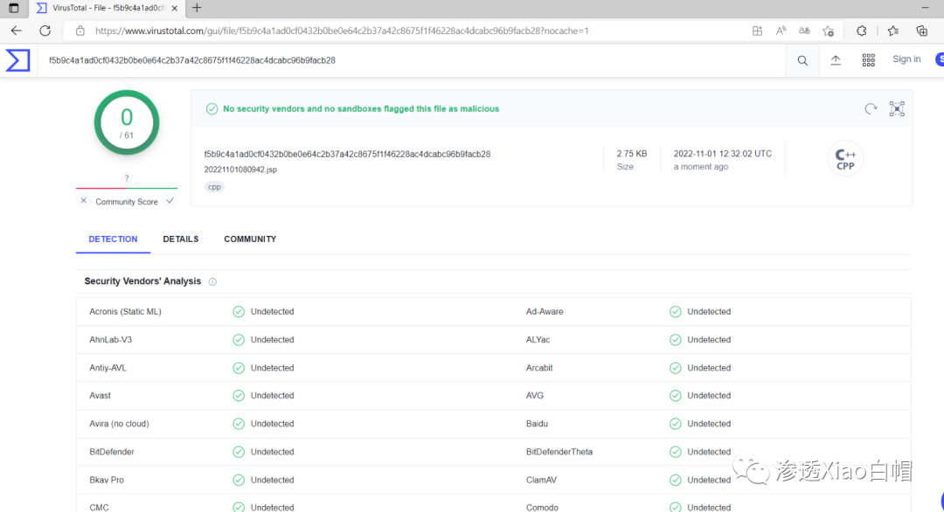This screenshot has height=512, width=944.
Task: Click the VirusTotal logo icon
Action: pos(18,60)
